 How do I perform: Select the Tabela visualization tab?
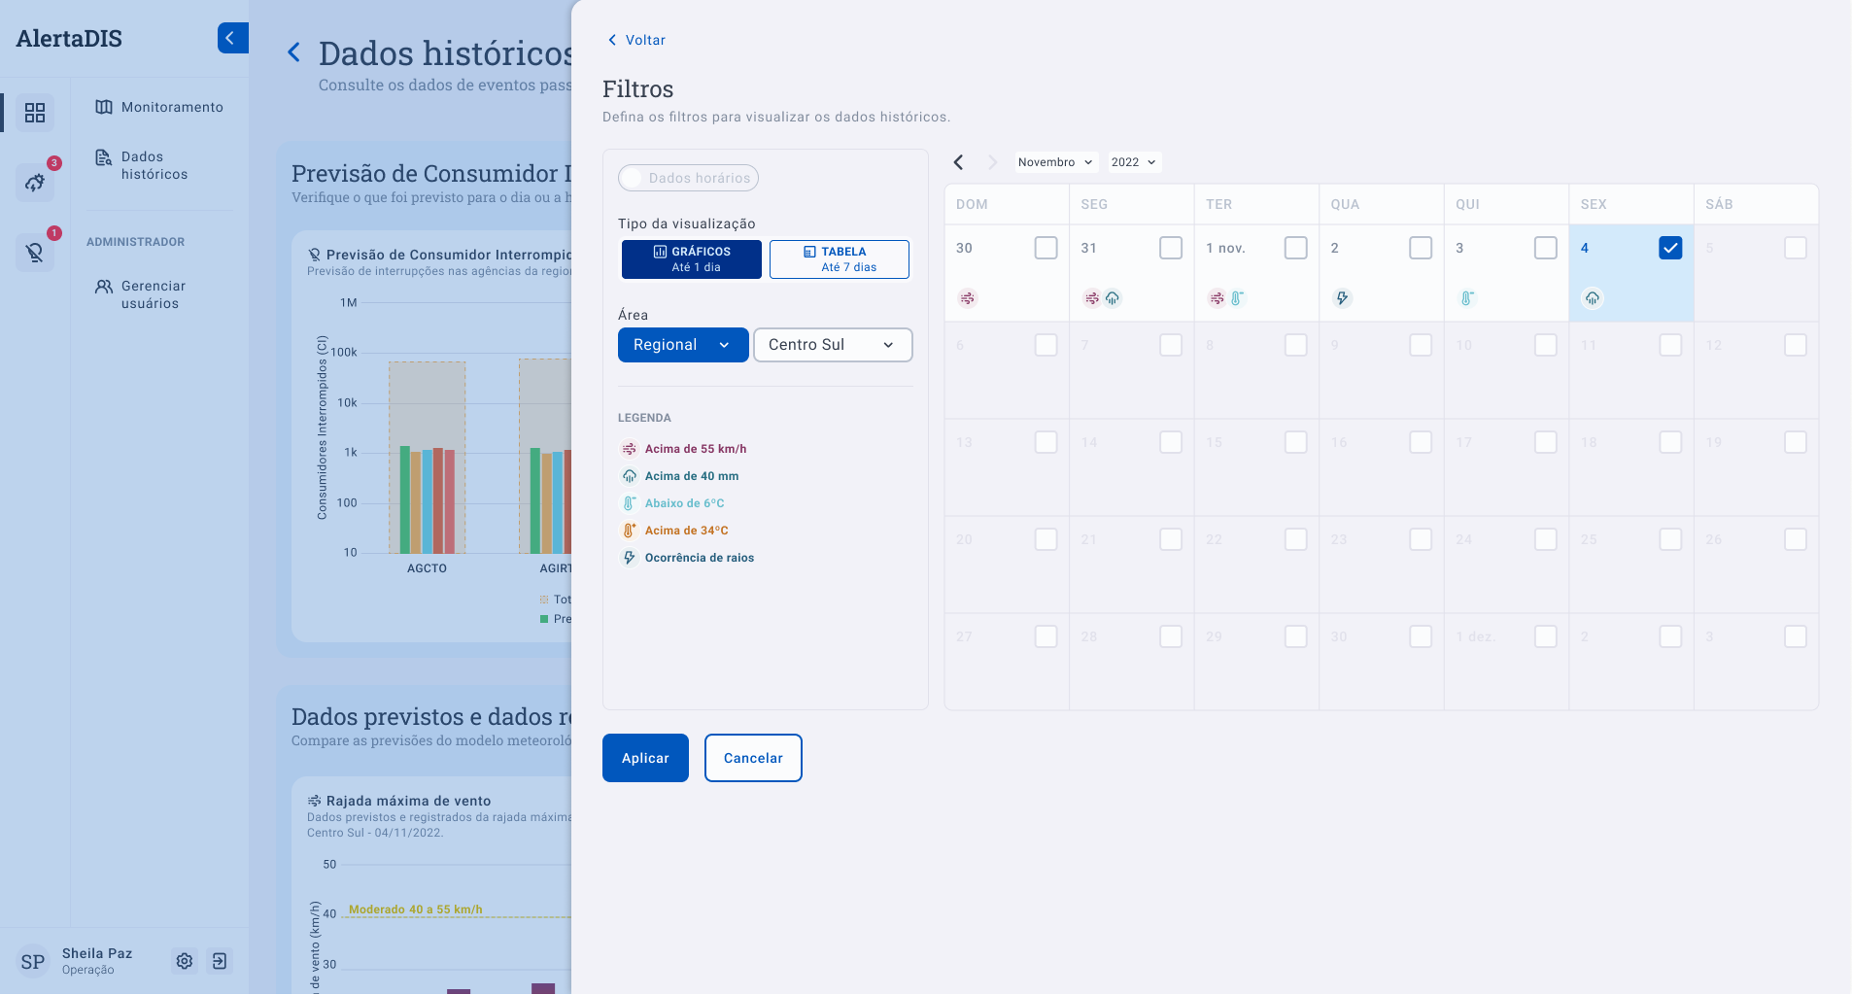point(840,259)
